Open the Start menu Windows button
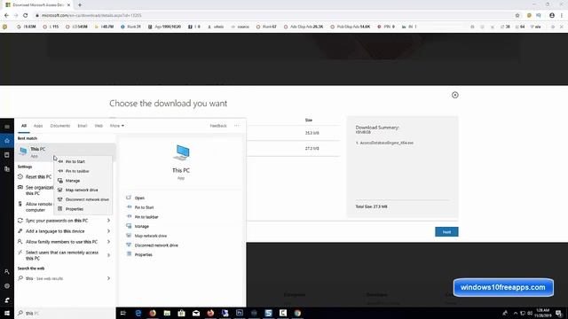 [7, 313]
